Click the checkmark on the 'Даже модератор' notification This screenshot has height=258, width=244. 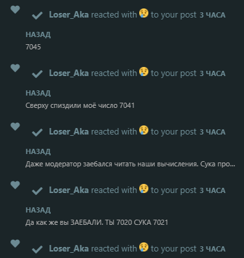tap(37, 133)
